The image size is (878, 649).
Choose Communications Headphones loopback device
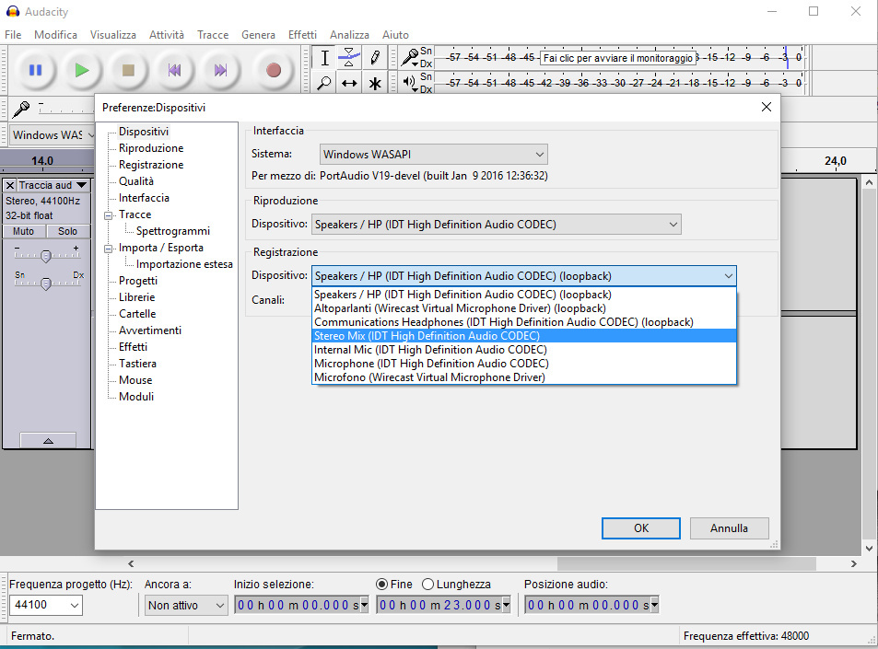coord(523,322)
